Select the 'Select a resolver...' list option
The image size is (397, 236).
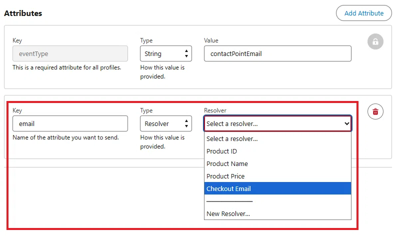(277, 139)
